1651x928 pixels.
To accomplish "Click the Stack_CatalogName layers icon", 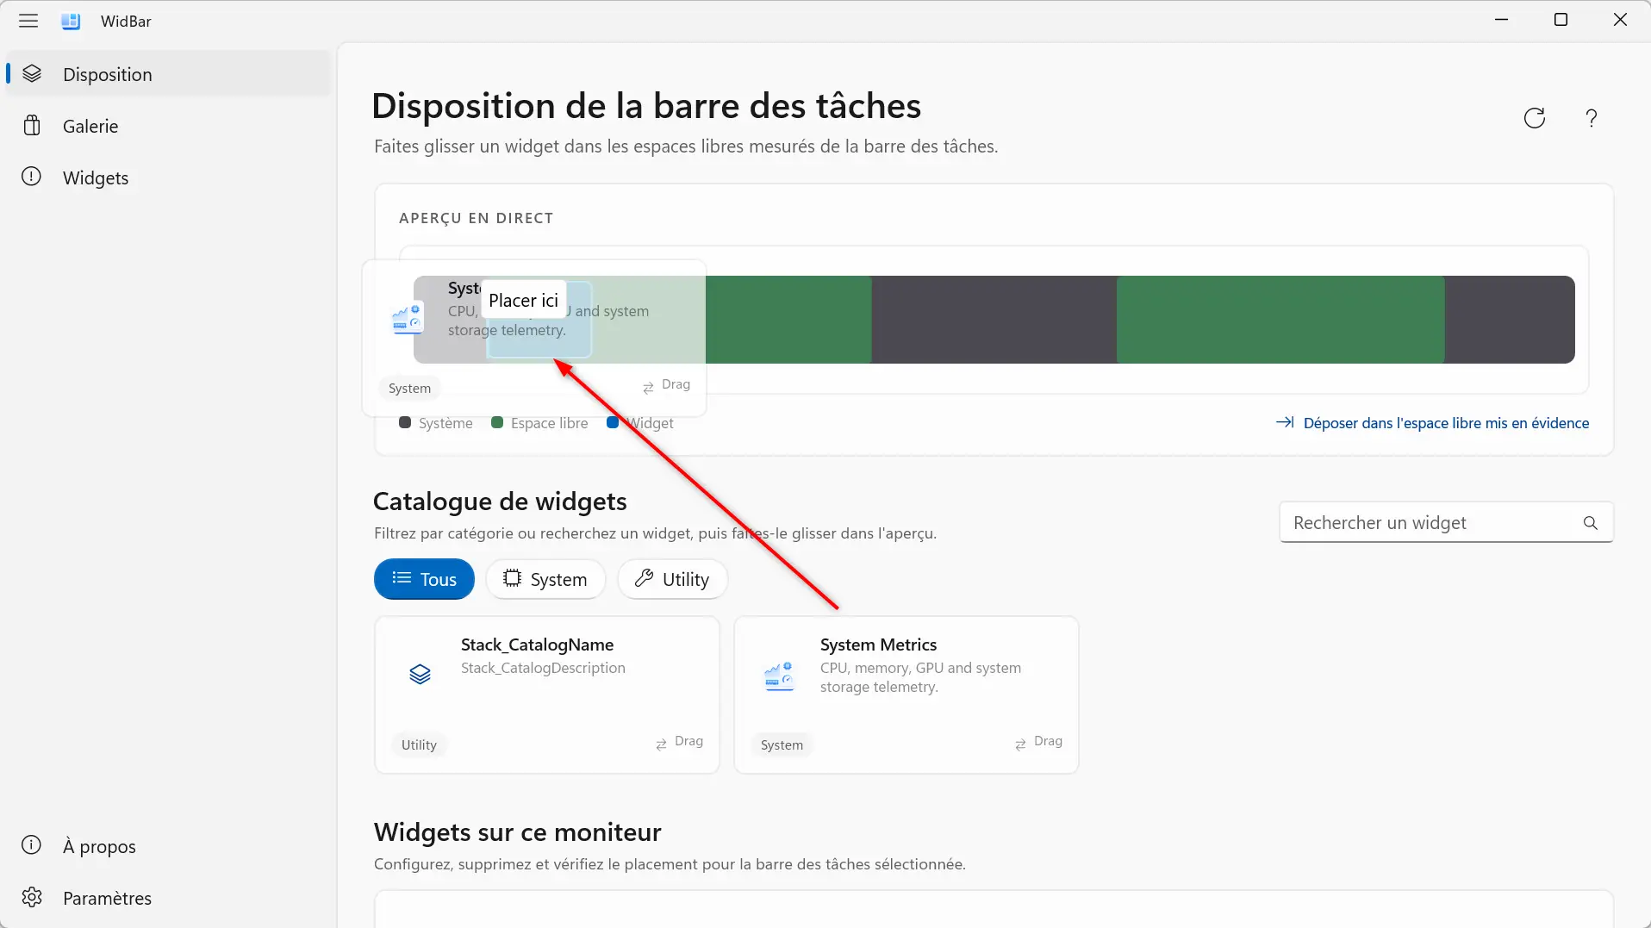I will [420, 674].
